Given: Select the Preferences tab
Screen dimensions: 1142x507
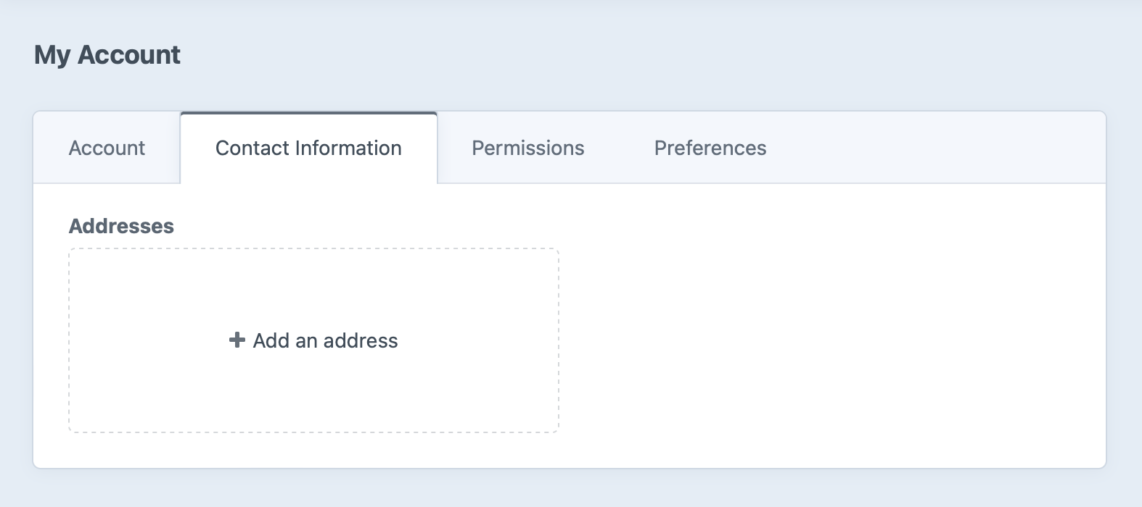Looking at the screenshot, I should coord(710,148).
